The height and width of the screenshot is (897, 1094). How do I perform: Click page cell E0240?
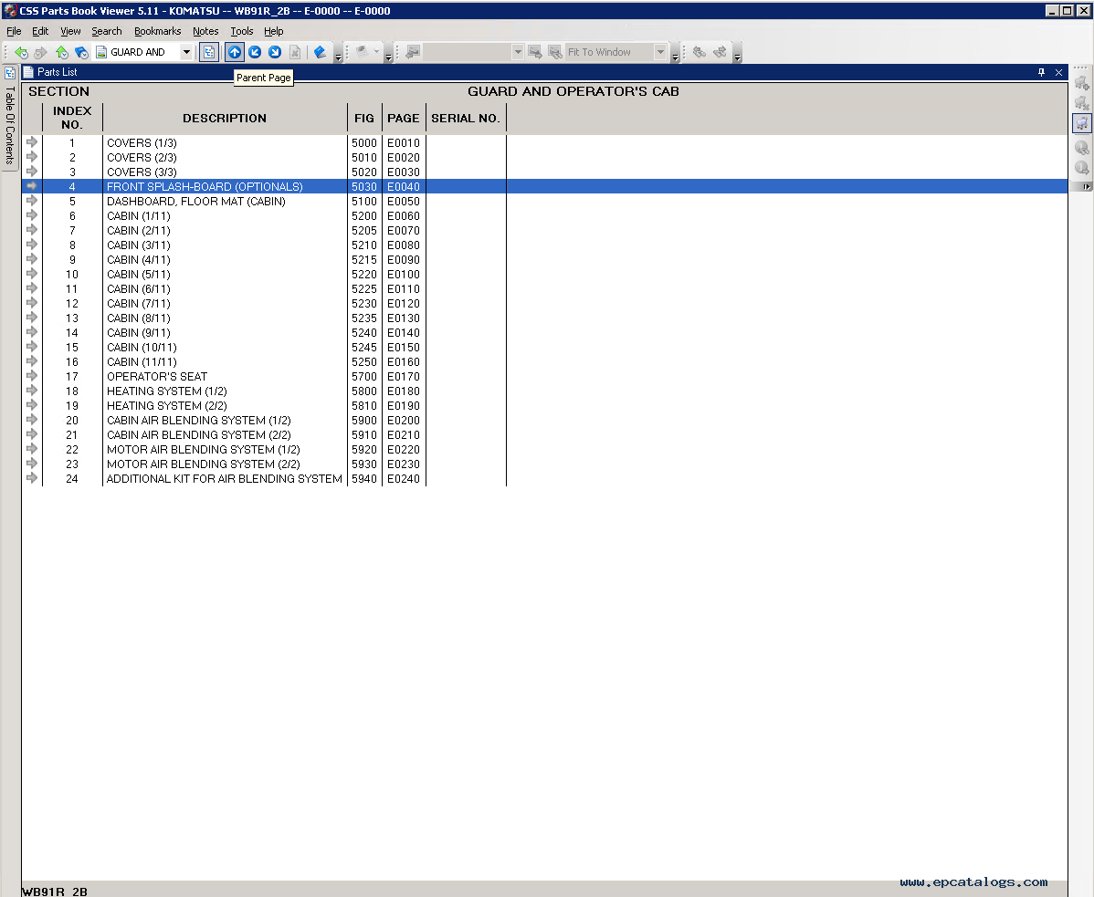(404, 479)
